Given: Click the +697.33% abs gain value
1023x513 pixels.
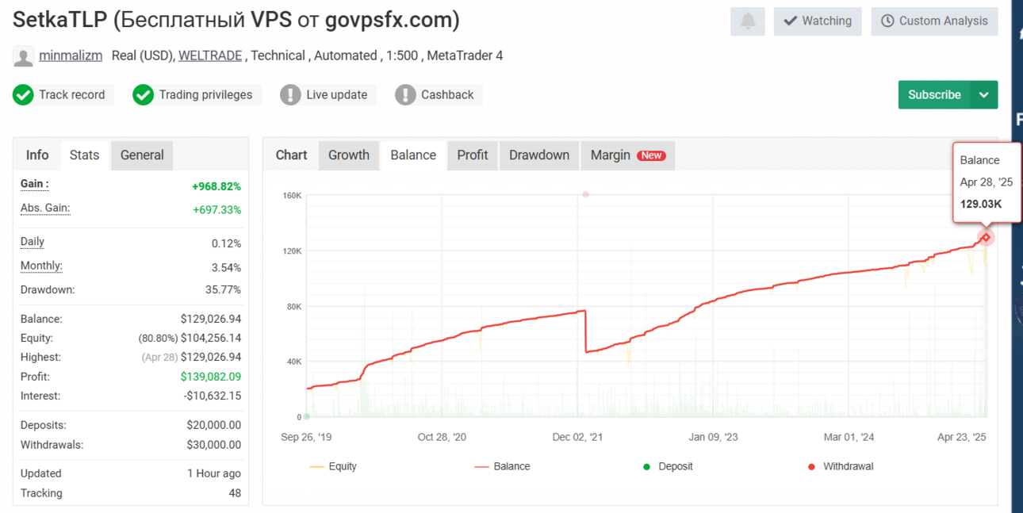Looking at the screenshot, I should 216,210.
